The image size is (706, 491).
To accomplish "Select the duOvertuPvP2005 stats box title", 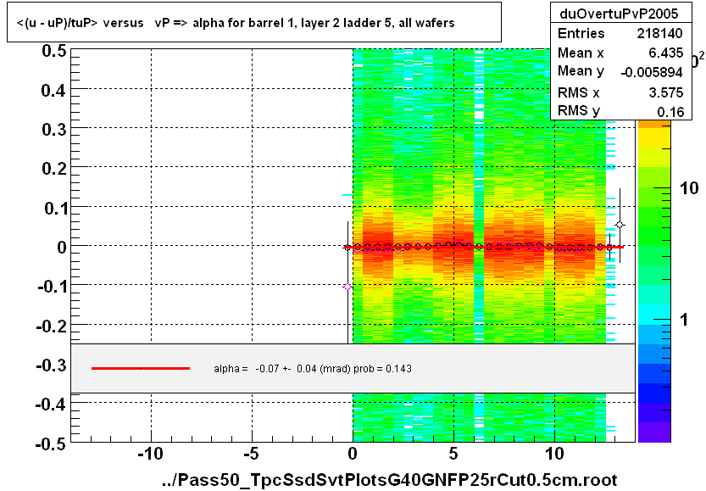I will click(619, 14).
